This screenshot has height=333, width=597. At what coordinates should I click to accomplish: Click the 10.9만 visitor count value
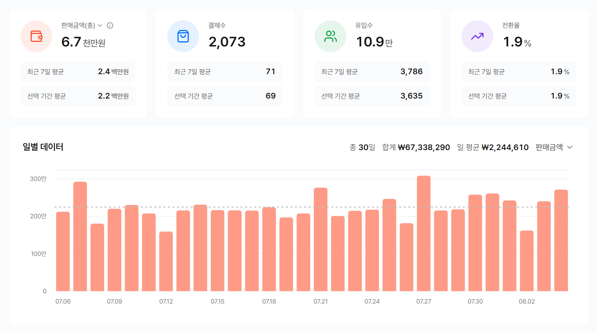[x=374, y=42]
